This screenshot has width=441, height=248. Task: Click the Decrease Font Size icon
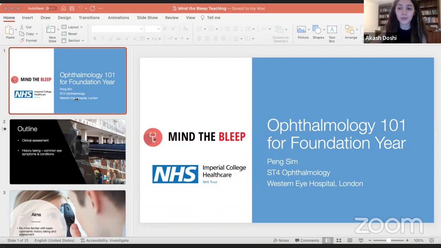pos(174,29)
